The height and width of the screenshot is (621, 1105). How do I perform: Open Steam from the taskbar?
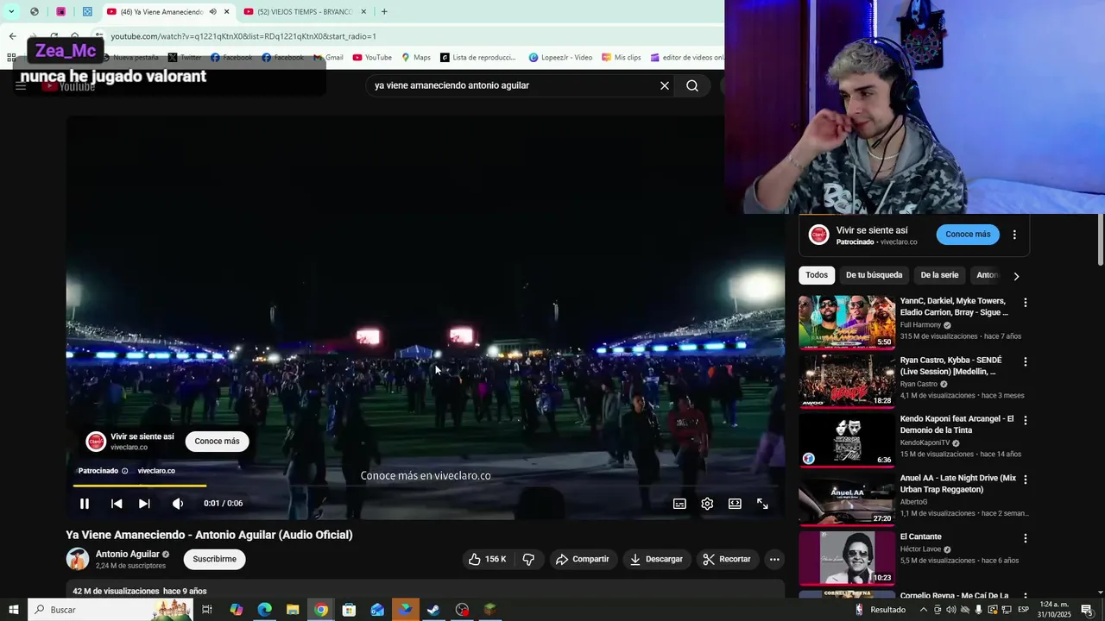click(x=433, y=610)
